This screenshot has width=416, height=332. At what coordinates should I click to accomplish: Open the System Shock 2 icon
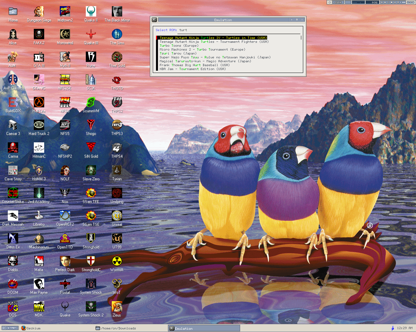coord(91,309)
